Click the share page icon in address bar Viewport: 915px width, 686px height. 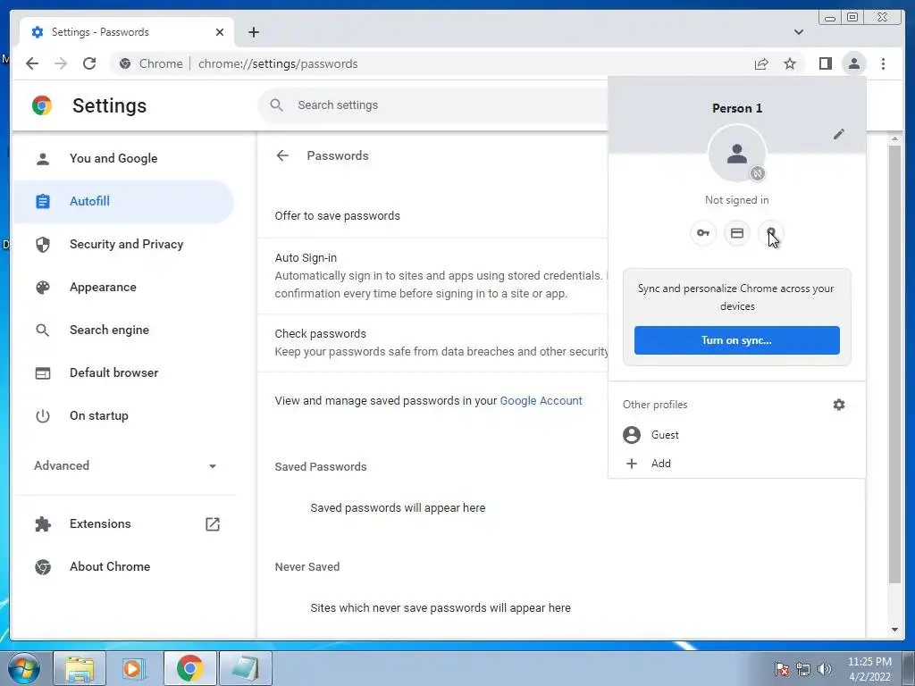(x=761, y=63)
